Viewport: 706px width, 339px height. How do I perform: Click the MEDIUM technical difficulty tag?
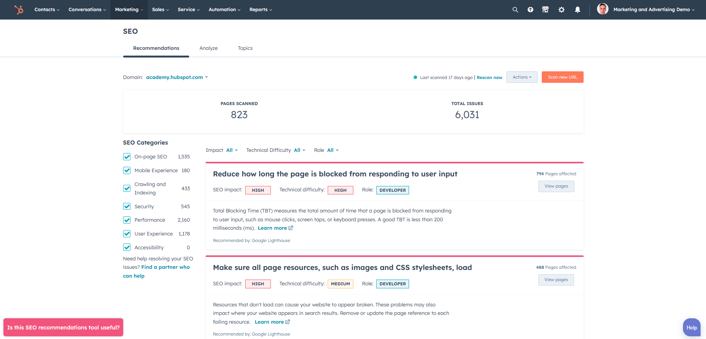point(340,284)
